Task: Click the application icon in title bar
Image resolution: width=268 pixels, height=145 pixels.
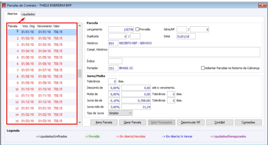Action: [4, 5]
